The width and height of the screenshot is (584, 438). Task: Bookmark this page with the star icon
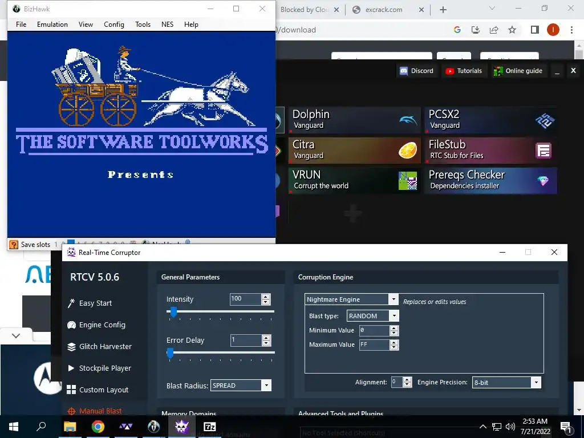512,30
